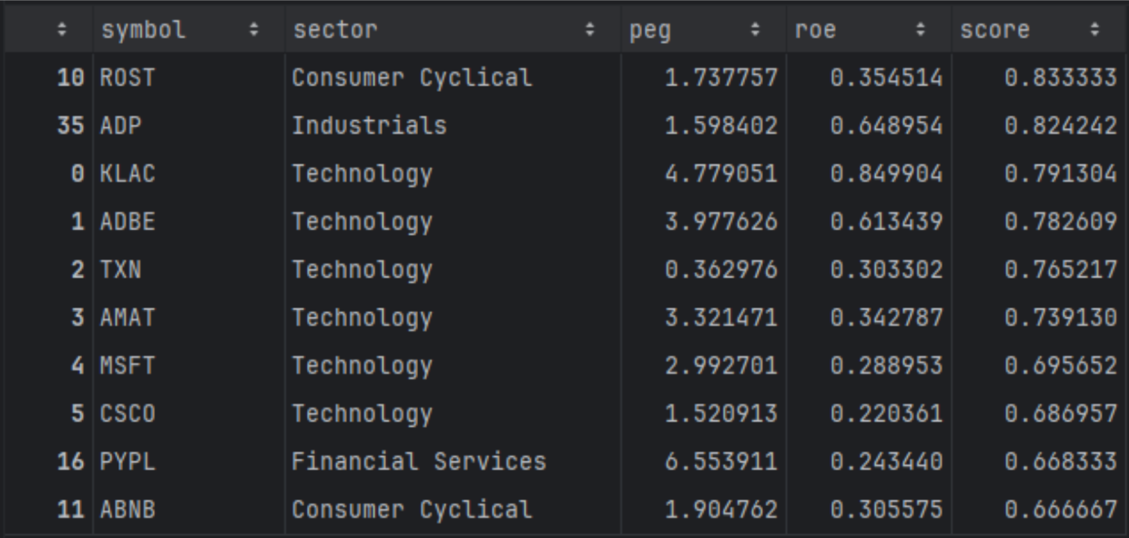Click sort arrows in peg column header

[755, 29]
